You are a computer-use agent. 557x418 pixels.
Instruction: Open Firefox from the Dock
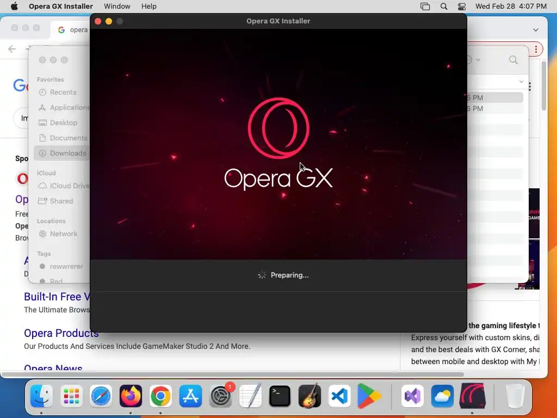(131, 396)
